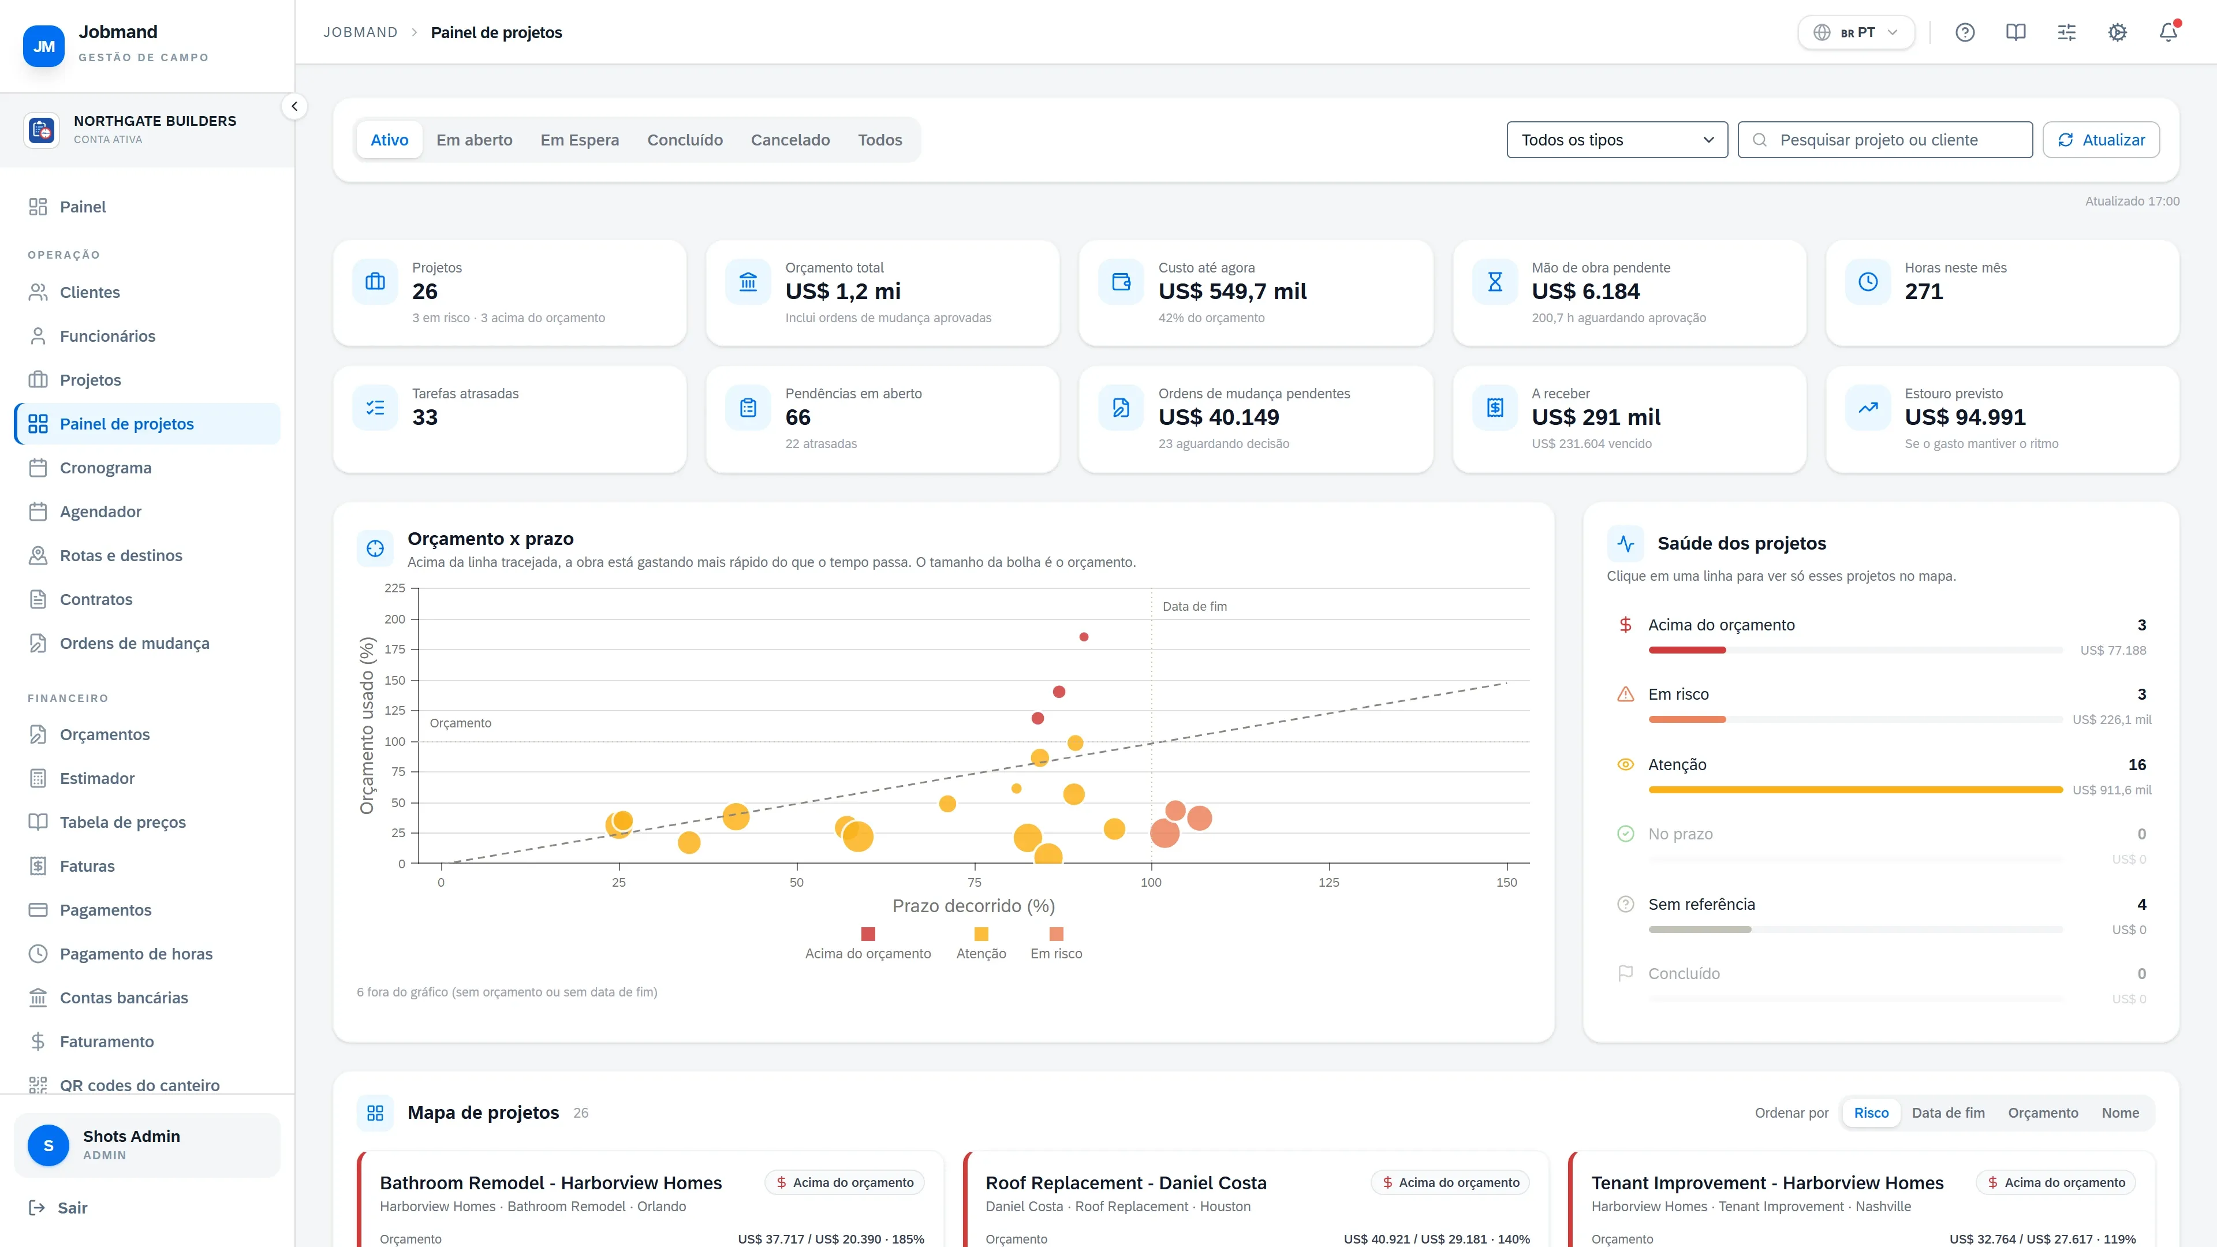Open the sliders preferences icon
Screen dimensions: 2217x1247
tap(2066, 33)
